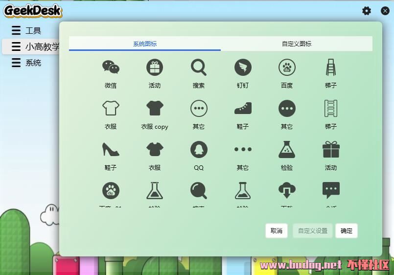Click the 取消 cancel button
The height and width of the screenshot is (275, 394).
277,230
